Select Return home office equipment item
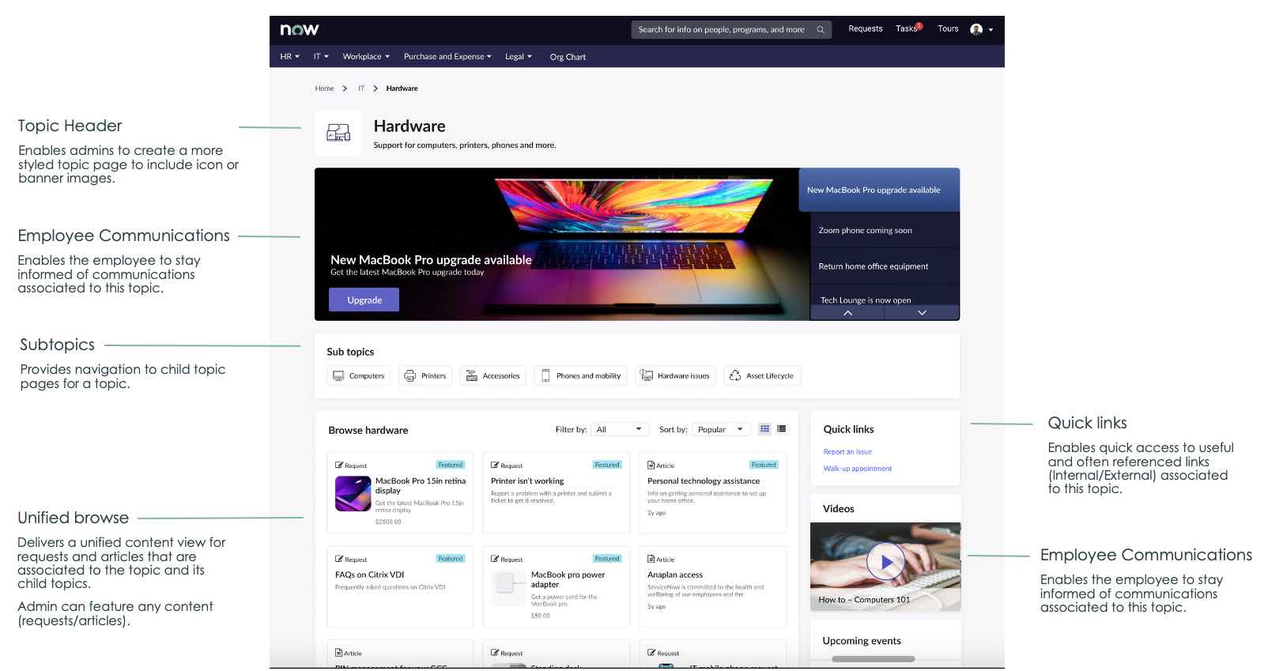 tap(885, 266)
